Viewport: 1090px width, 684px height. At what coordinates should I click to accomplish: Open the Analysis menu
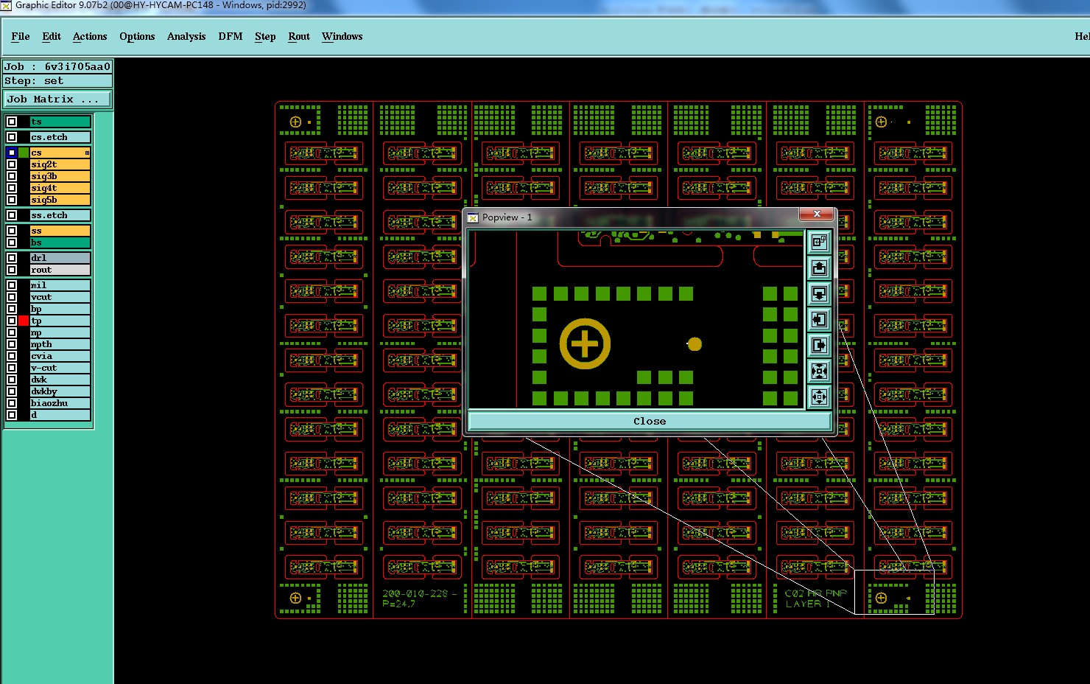click(x=186, y=36)
